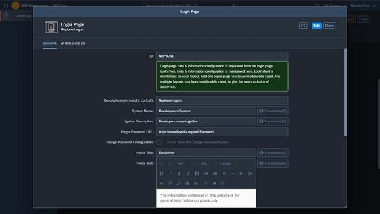Click the System Description input field
The image size is (380, 214).
point(206,121)
